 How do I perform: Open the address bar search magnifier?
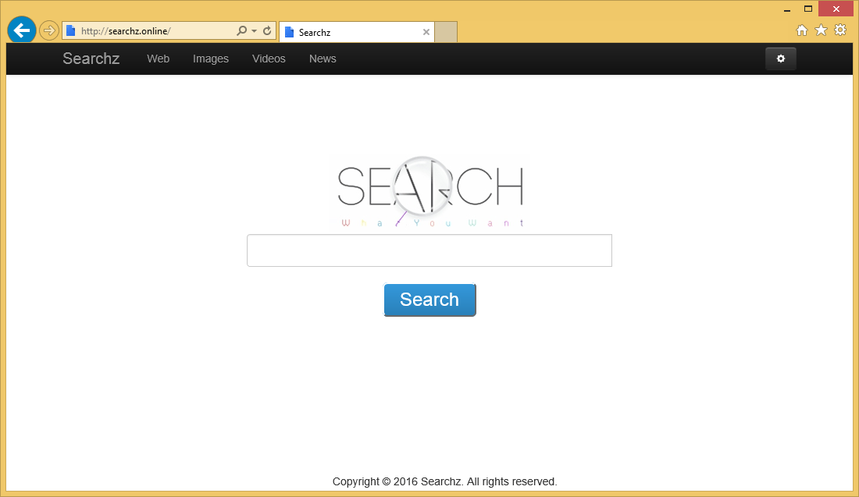coord(242,30)
